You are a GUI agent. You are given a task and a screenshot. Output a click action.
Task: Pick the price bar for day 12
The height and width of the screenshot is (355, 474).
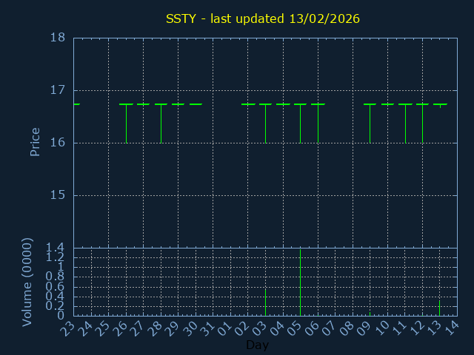click(x=422, y=123)
